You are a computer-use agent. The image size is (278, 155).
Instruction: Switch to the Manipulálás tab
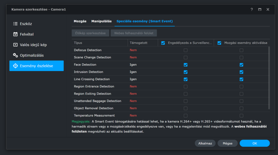pos(101,21)
